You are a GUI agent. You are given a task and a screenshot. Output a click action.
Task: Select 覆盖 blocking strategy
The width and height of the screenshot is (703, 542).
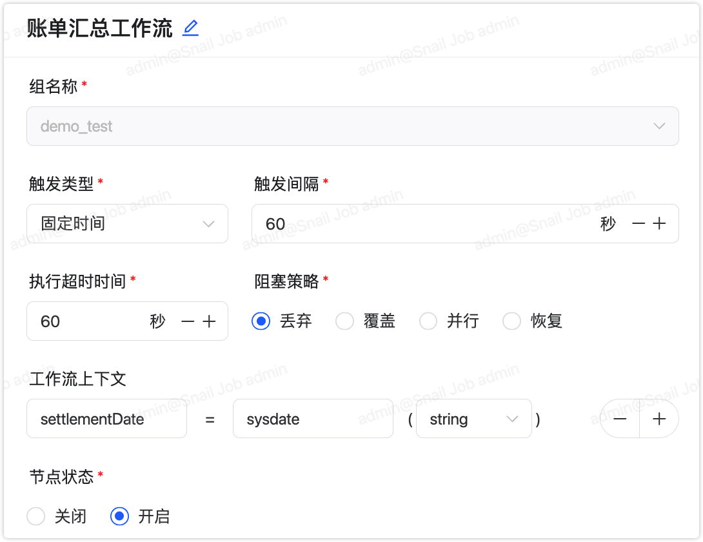tap(345, 321)
